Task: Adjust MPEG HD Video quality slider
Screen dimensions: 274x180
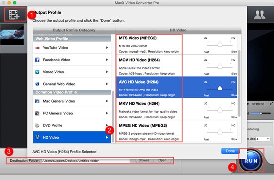Action: tap(220, 132)
